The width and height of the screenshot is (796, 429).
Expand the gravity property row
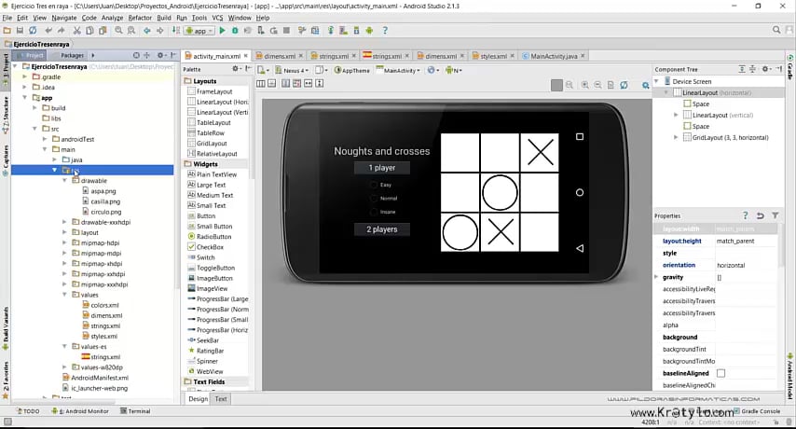pos(656,277)
